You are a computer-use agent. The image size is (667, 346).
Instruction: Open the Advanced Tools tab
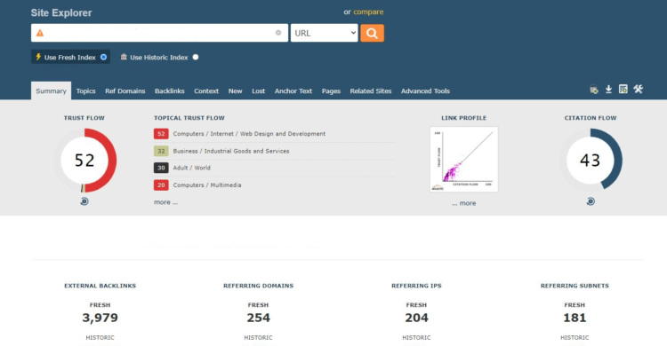point(425,90)
